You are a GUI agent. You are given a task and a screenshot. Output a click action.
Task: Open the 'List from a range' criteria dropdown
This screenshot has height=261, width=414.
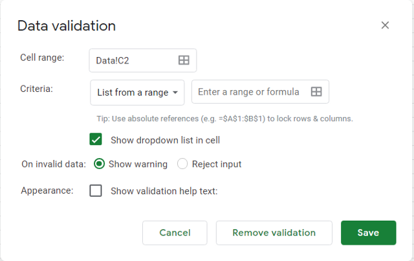137,93
